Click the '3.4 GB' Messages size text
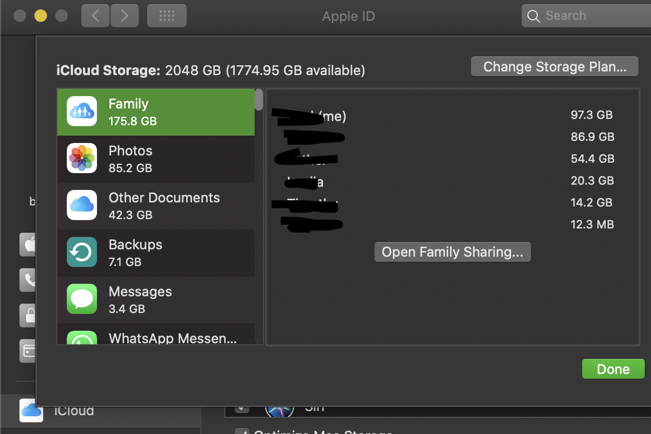This screenshot has height=434, width=651. (x=127, y=309)
